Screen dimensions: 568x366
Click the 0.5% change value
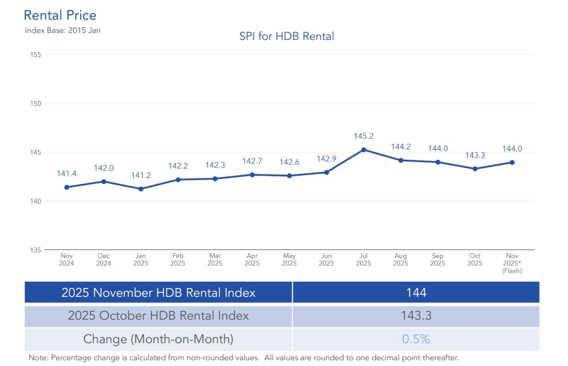(416, 339)
